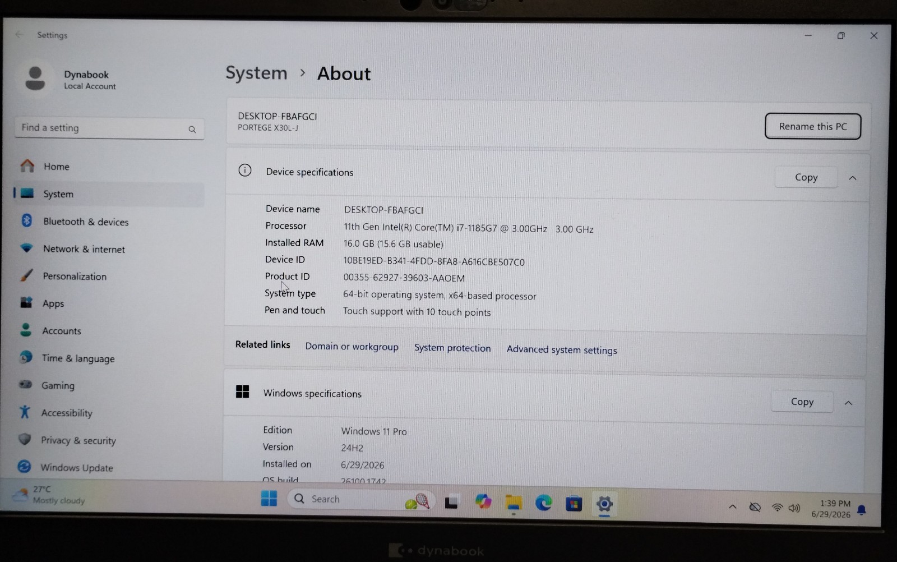This screenshot has width=897, height=562.
Task: Open the clock showing 1:39 PM
Action: (831, 509)
